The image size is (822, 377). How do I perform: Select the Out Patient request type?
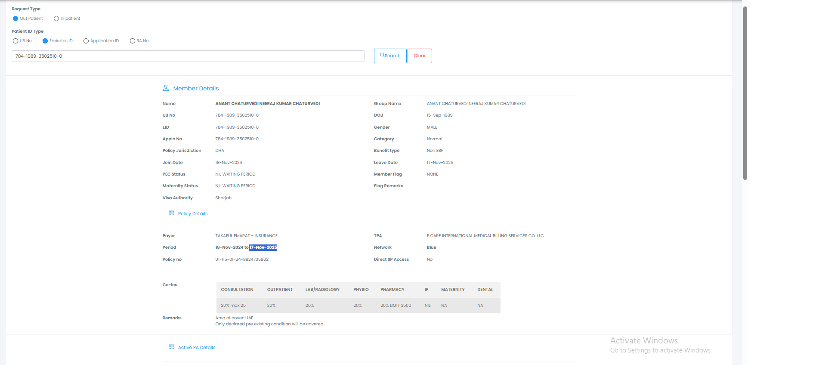pos(15,19)
